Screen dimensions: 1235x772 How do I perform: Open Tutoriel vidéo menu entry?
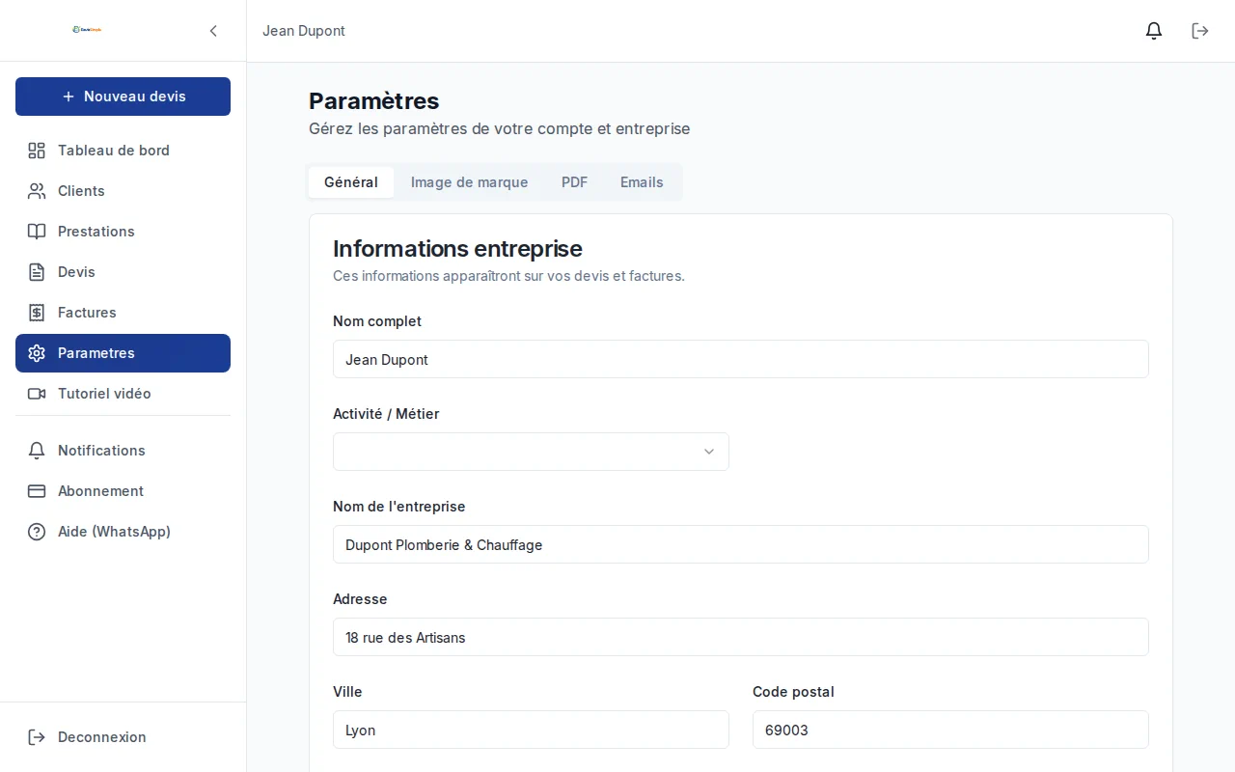click(123, 394)
